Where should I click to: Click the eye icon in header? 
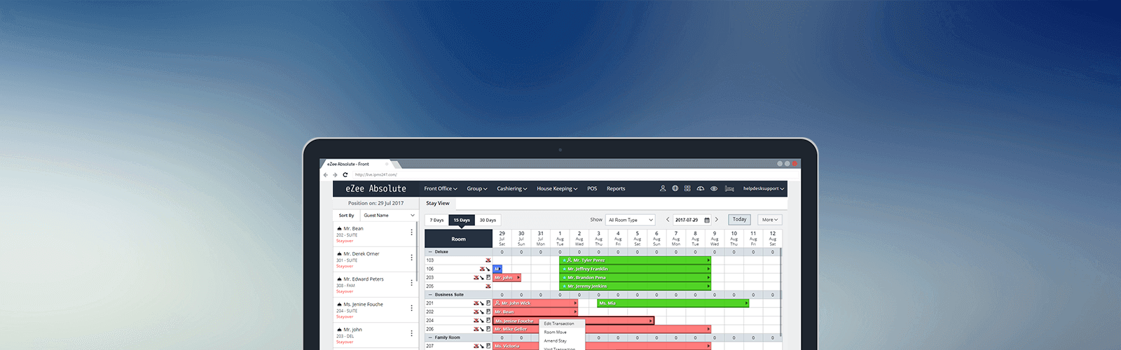click(714, 188)
